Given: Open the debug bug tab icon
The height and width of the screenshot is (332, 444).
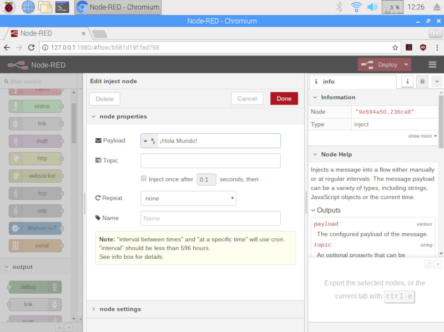Looking at the screenshot, I should [422, 82].
